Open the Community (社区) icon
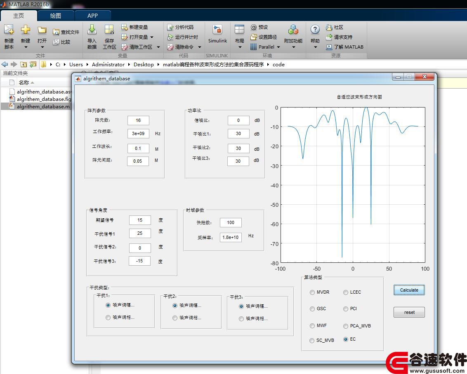 (329, 27)
